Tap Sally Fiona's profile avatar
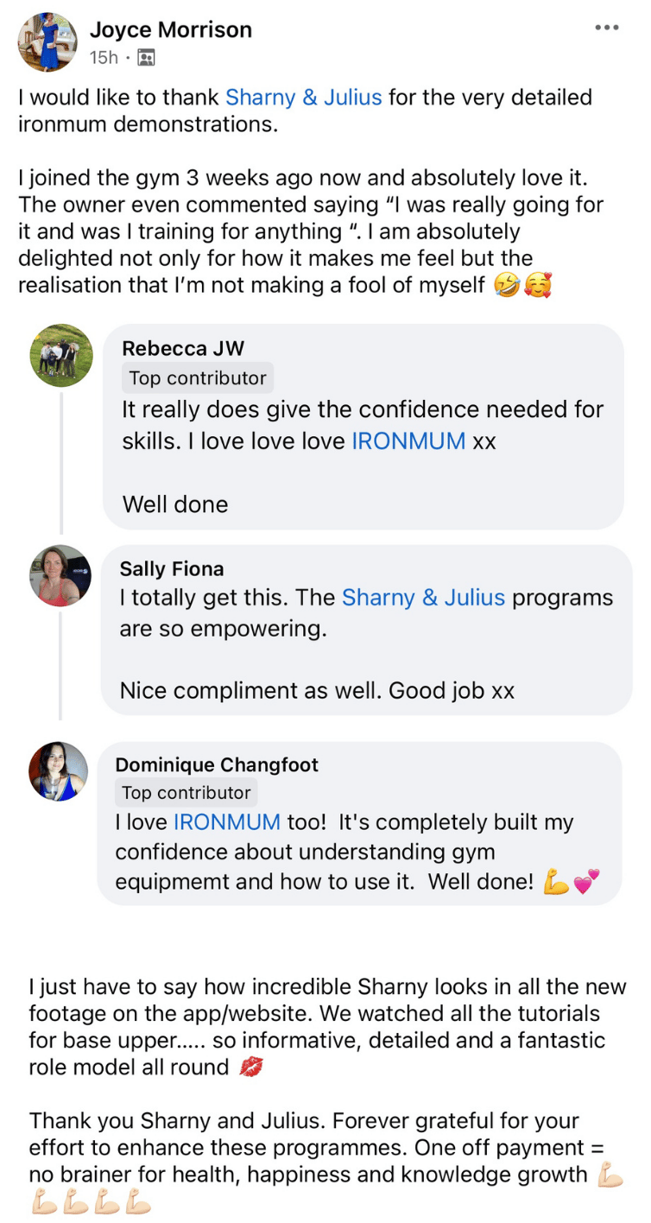Image resolution: width=651 pixels, height=1223 pixels. [x=60, y=575]
